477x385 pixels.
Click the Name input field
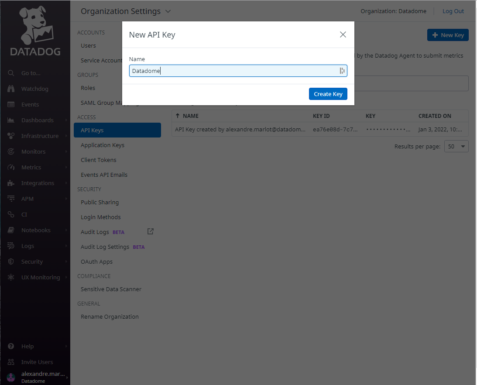(238, 71)
